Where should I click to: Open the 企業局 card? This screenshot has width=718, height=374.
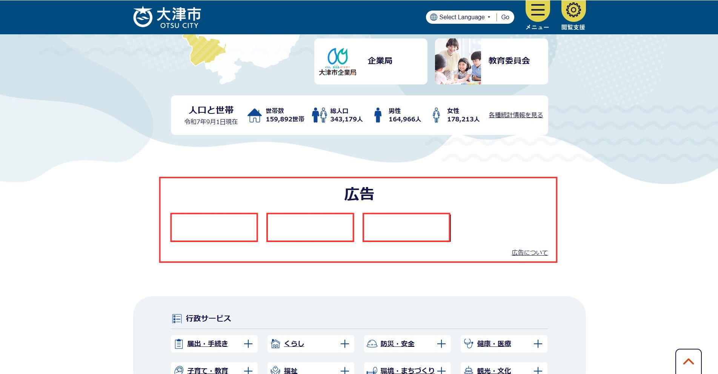click(371, 61)
